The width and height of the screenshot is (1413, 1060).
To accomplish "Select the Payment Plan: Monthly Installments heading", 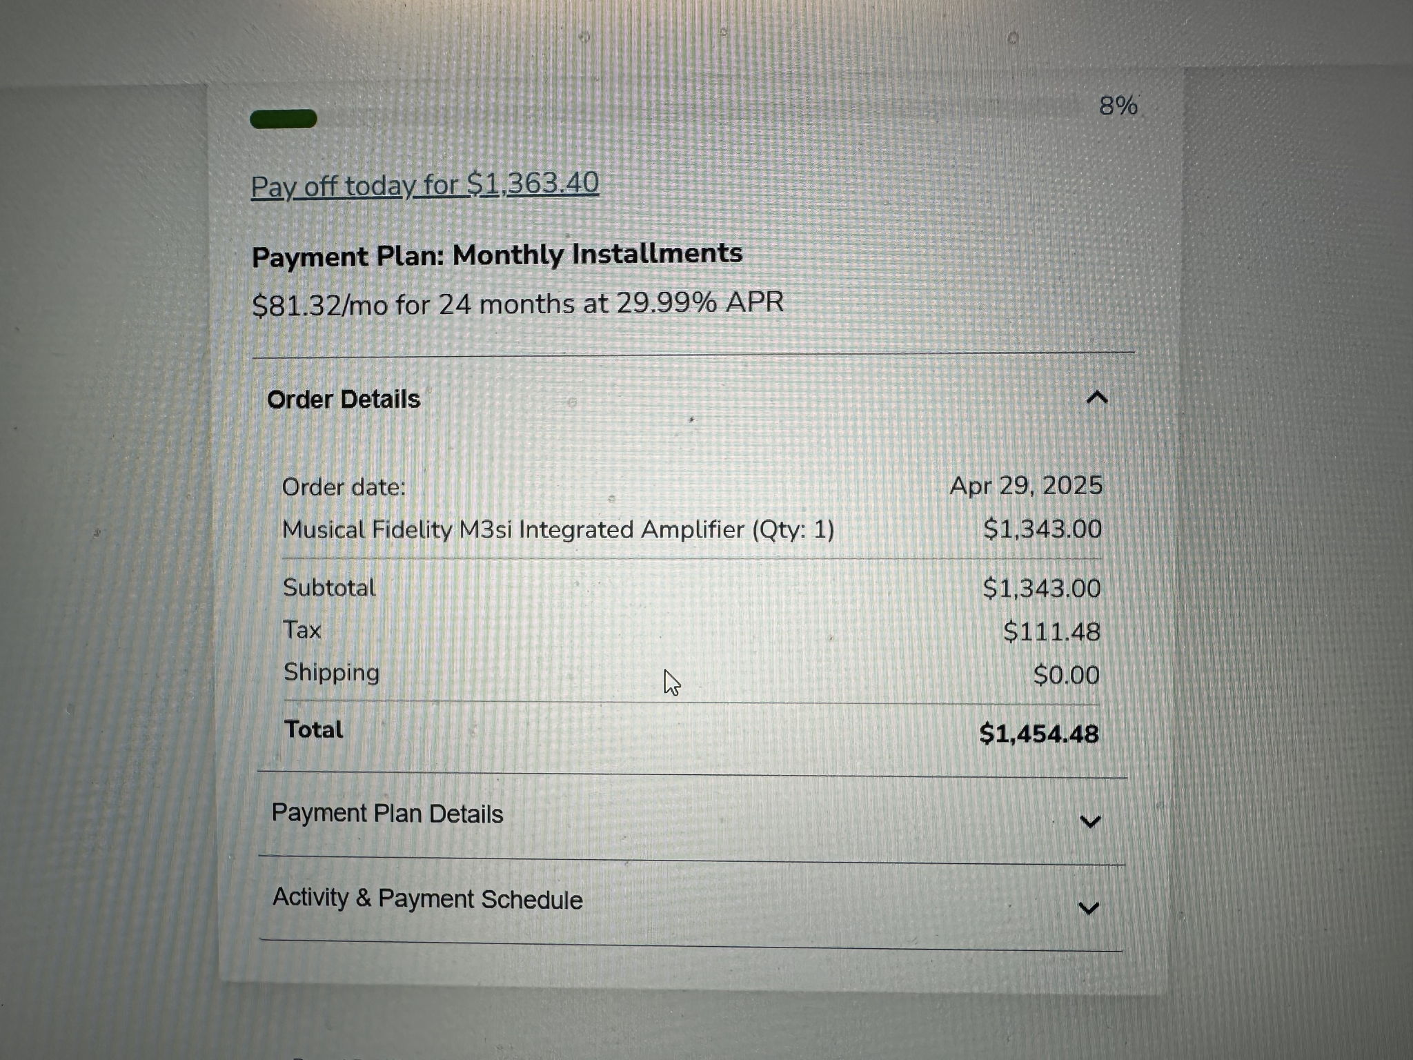I will click(497, 255).
